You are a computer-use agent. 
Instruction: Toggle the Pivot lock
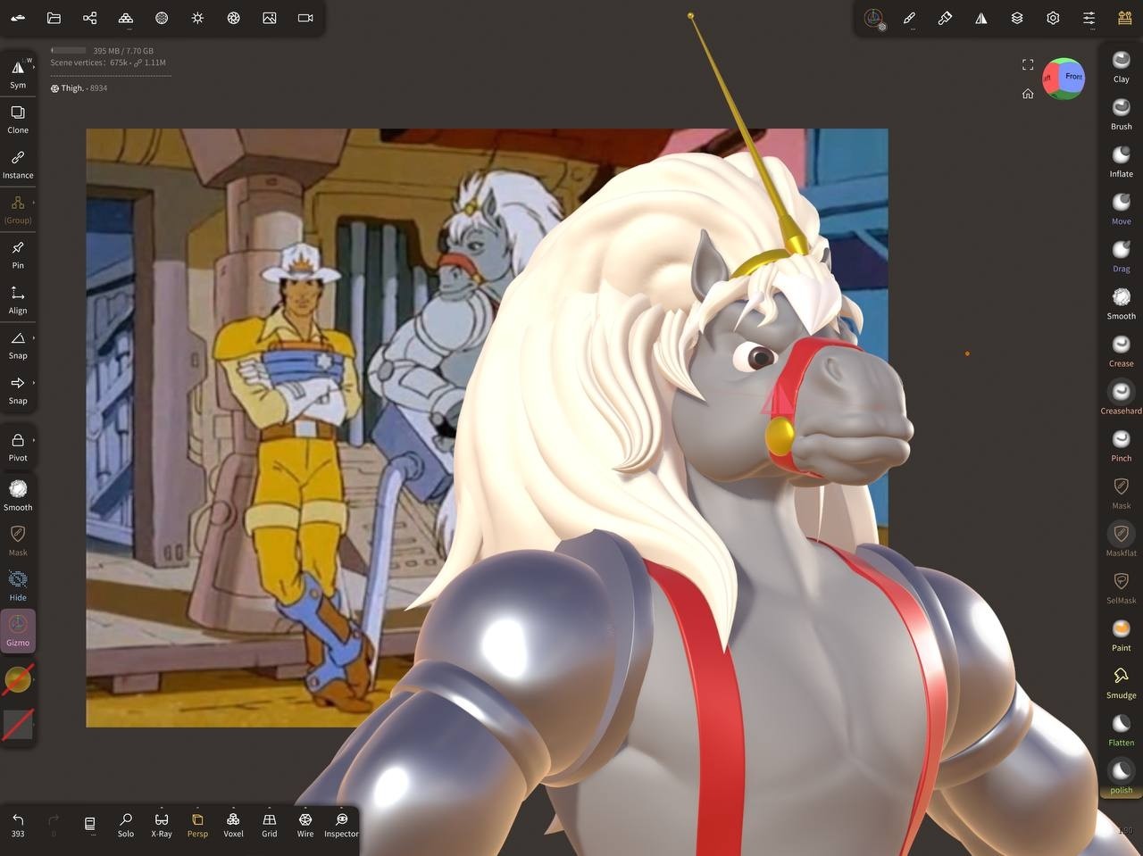click(x=18, y=447)
